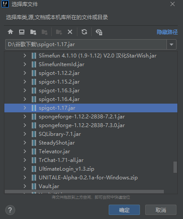Expand Slimefun 4.1.10 汉化StarWish.jar
This screenshot has width=183, height=219.
pyautogui.click(x=25, y=56)
